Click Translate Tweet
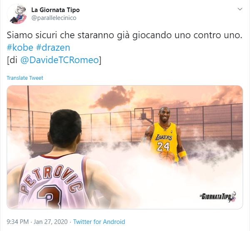Screen dimensions: 251x231 click(25, 78)
